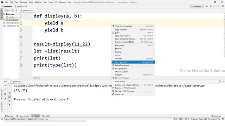Choose Debug 'generator' in context menu

(133, 65)
